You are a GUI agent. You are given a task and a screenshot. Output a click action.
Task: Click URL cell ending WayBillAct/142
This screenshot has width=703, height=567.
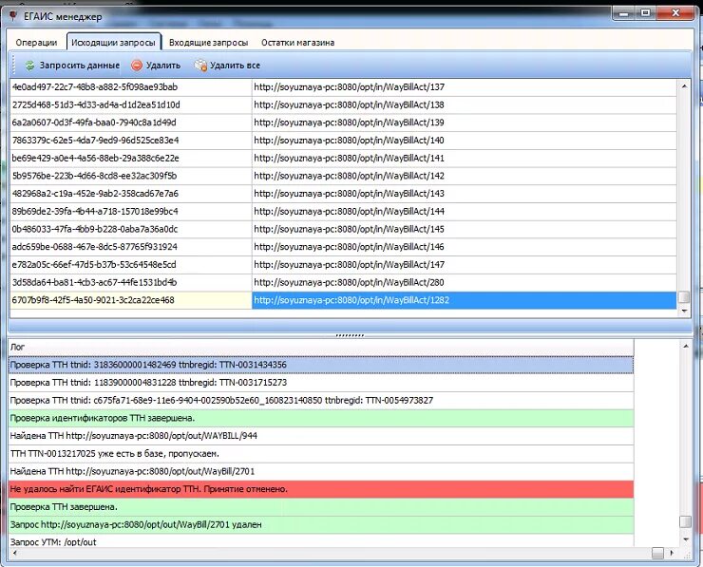pyautogui.click(x=464, y=176)
